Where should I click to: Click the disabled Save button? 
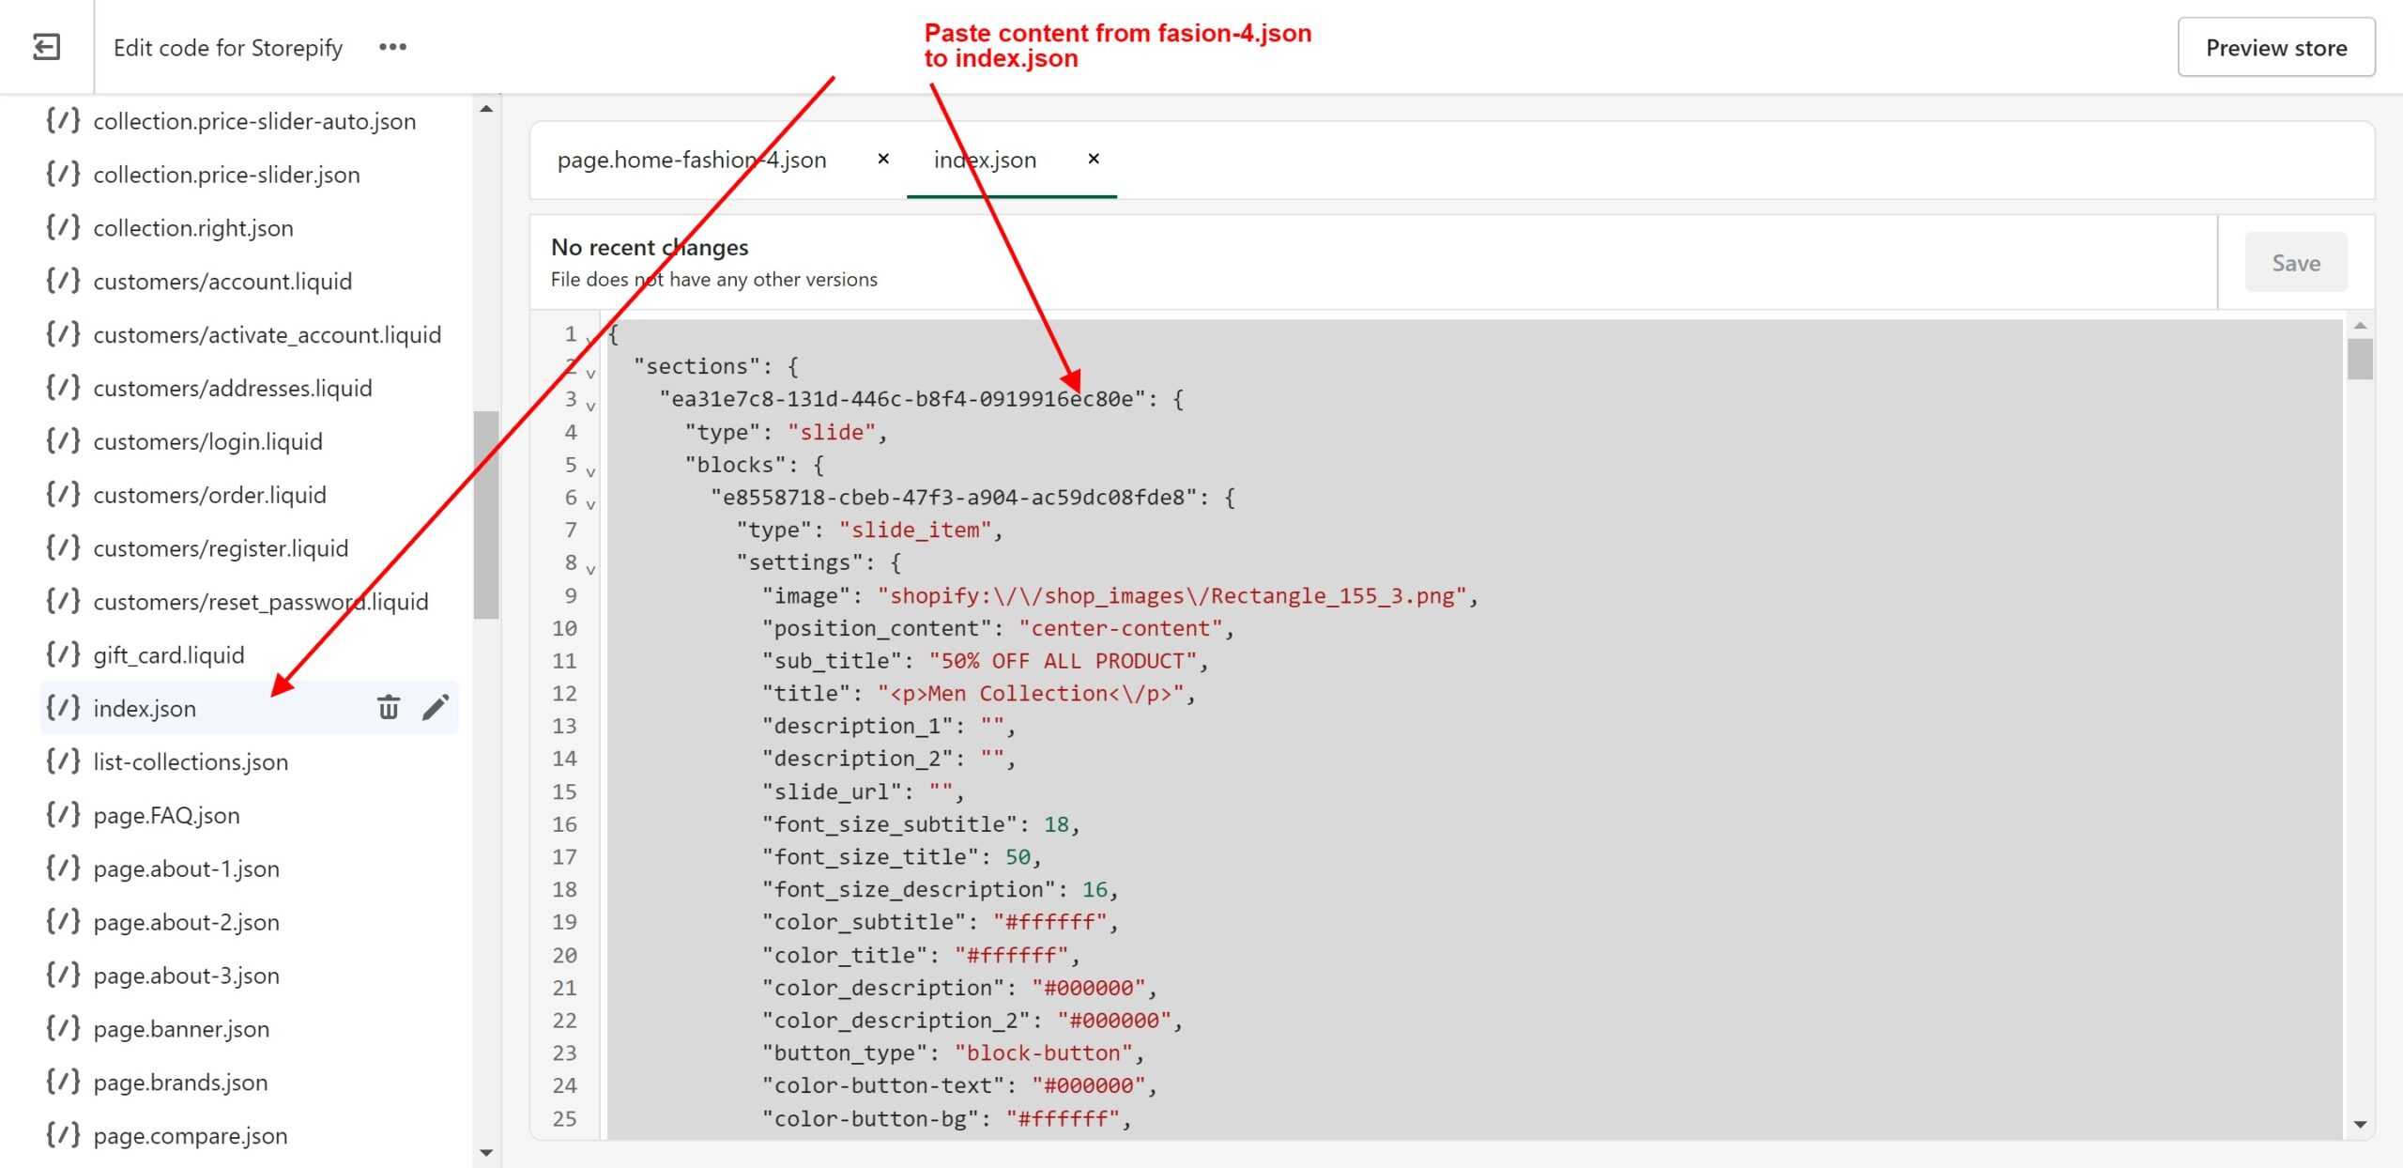point(2296,263)
